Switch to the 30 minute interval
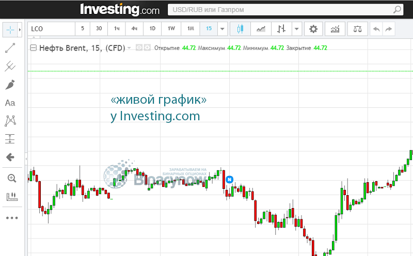The image size is (413, 256). coord(99,29)
